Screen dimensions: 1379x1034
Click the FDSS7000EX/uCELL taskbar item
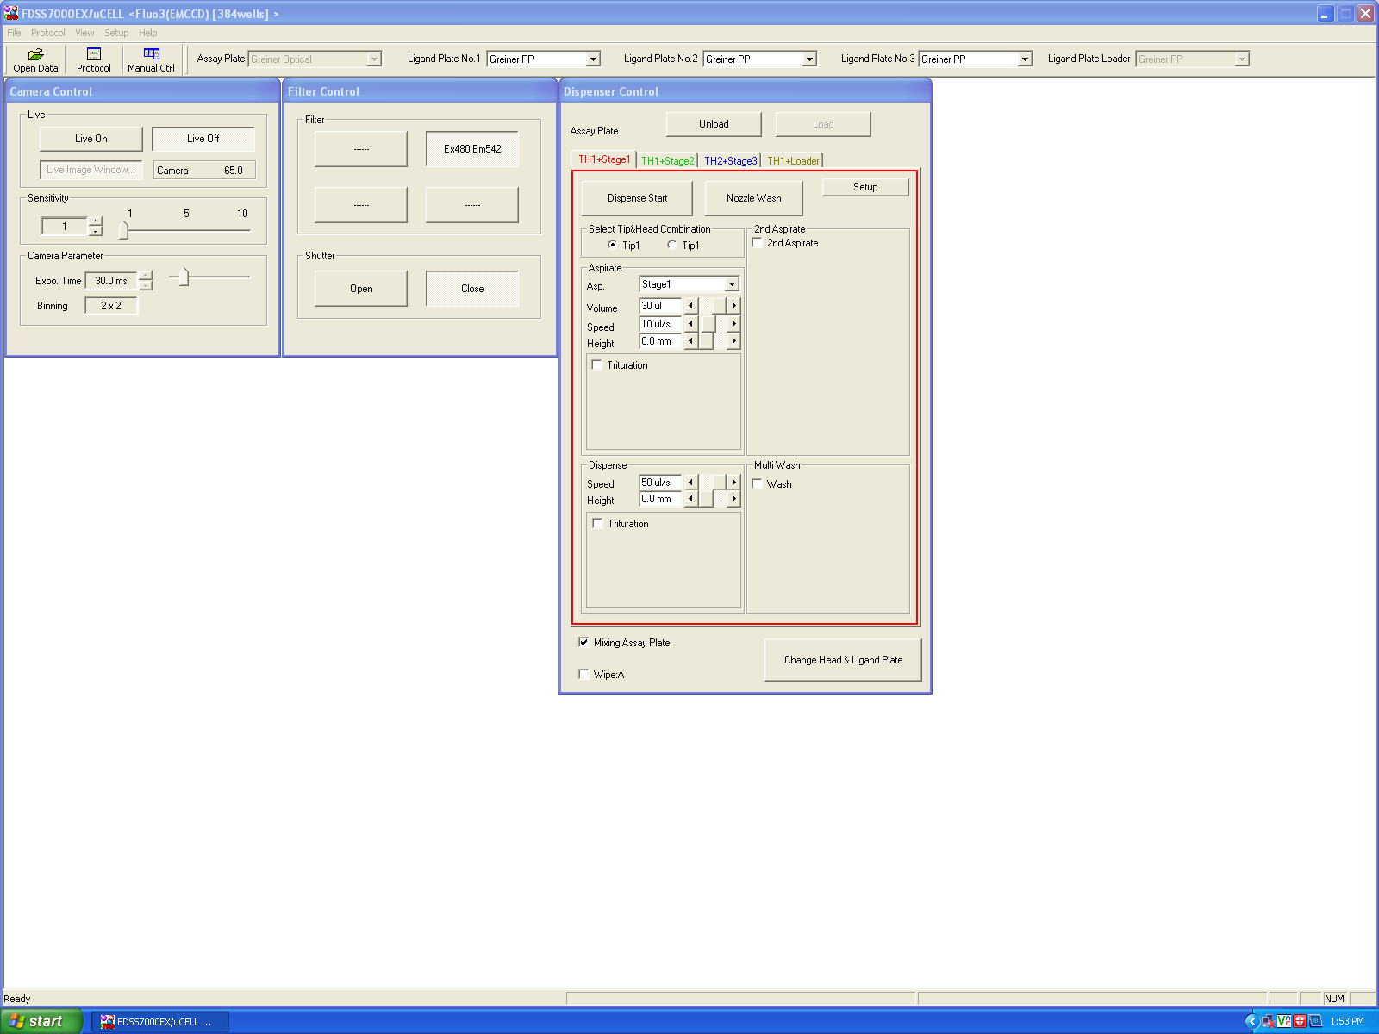tap(160, 1022)
